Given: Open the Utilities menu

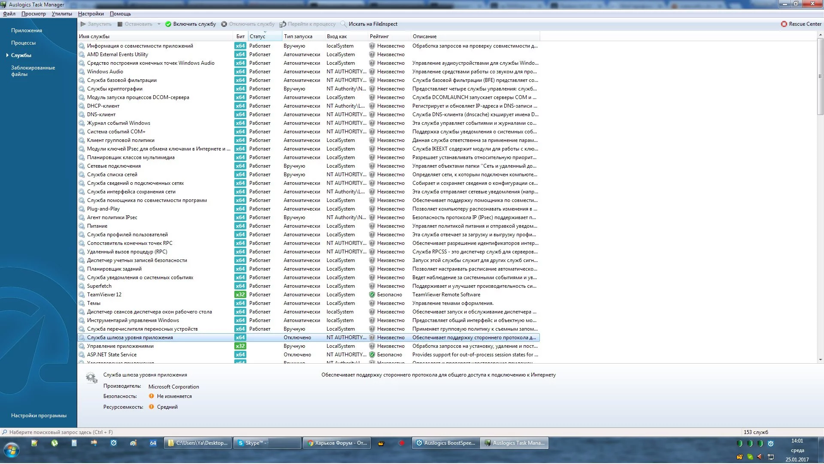Looking at the screenshot, I should pos(62,14).
